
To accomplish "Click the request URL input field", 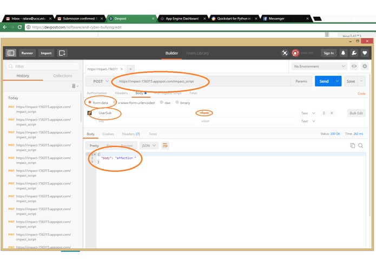I will (203, 82).
